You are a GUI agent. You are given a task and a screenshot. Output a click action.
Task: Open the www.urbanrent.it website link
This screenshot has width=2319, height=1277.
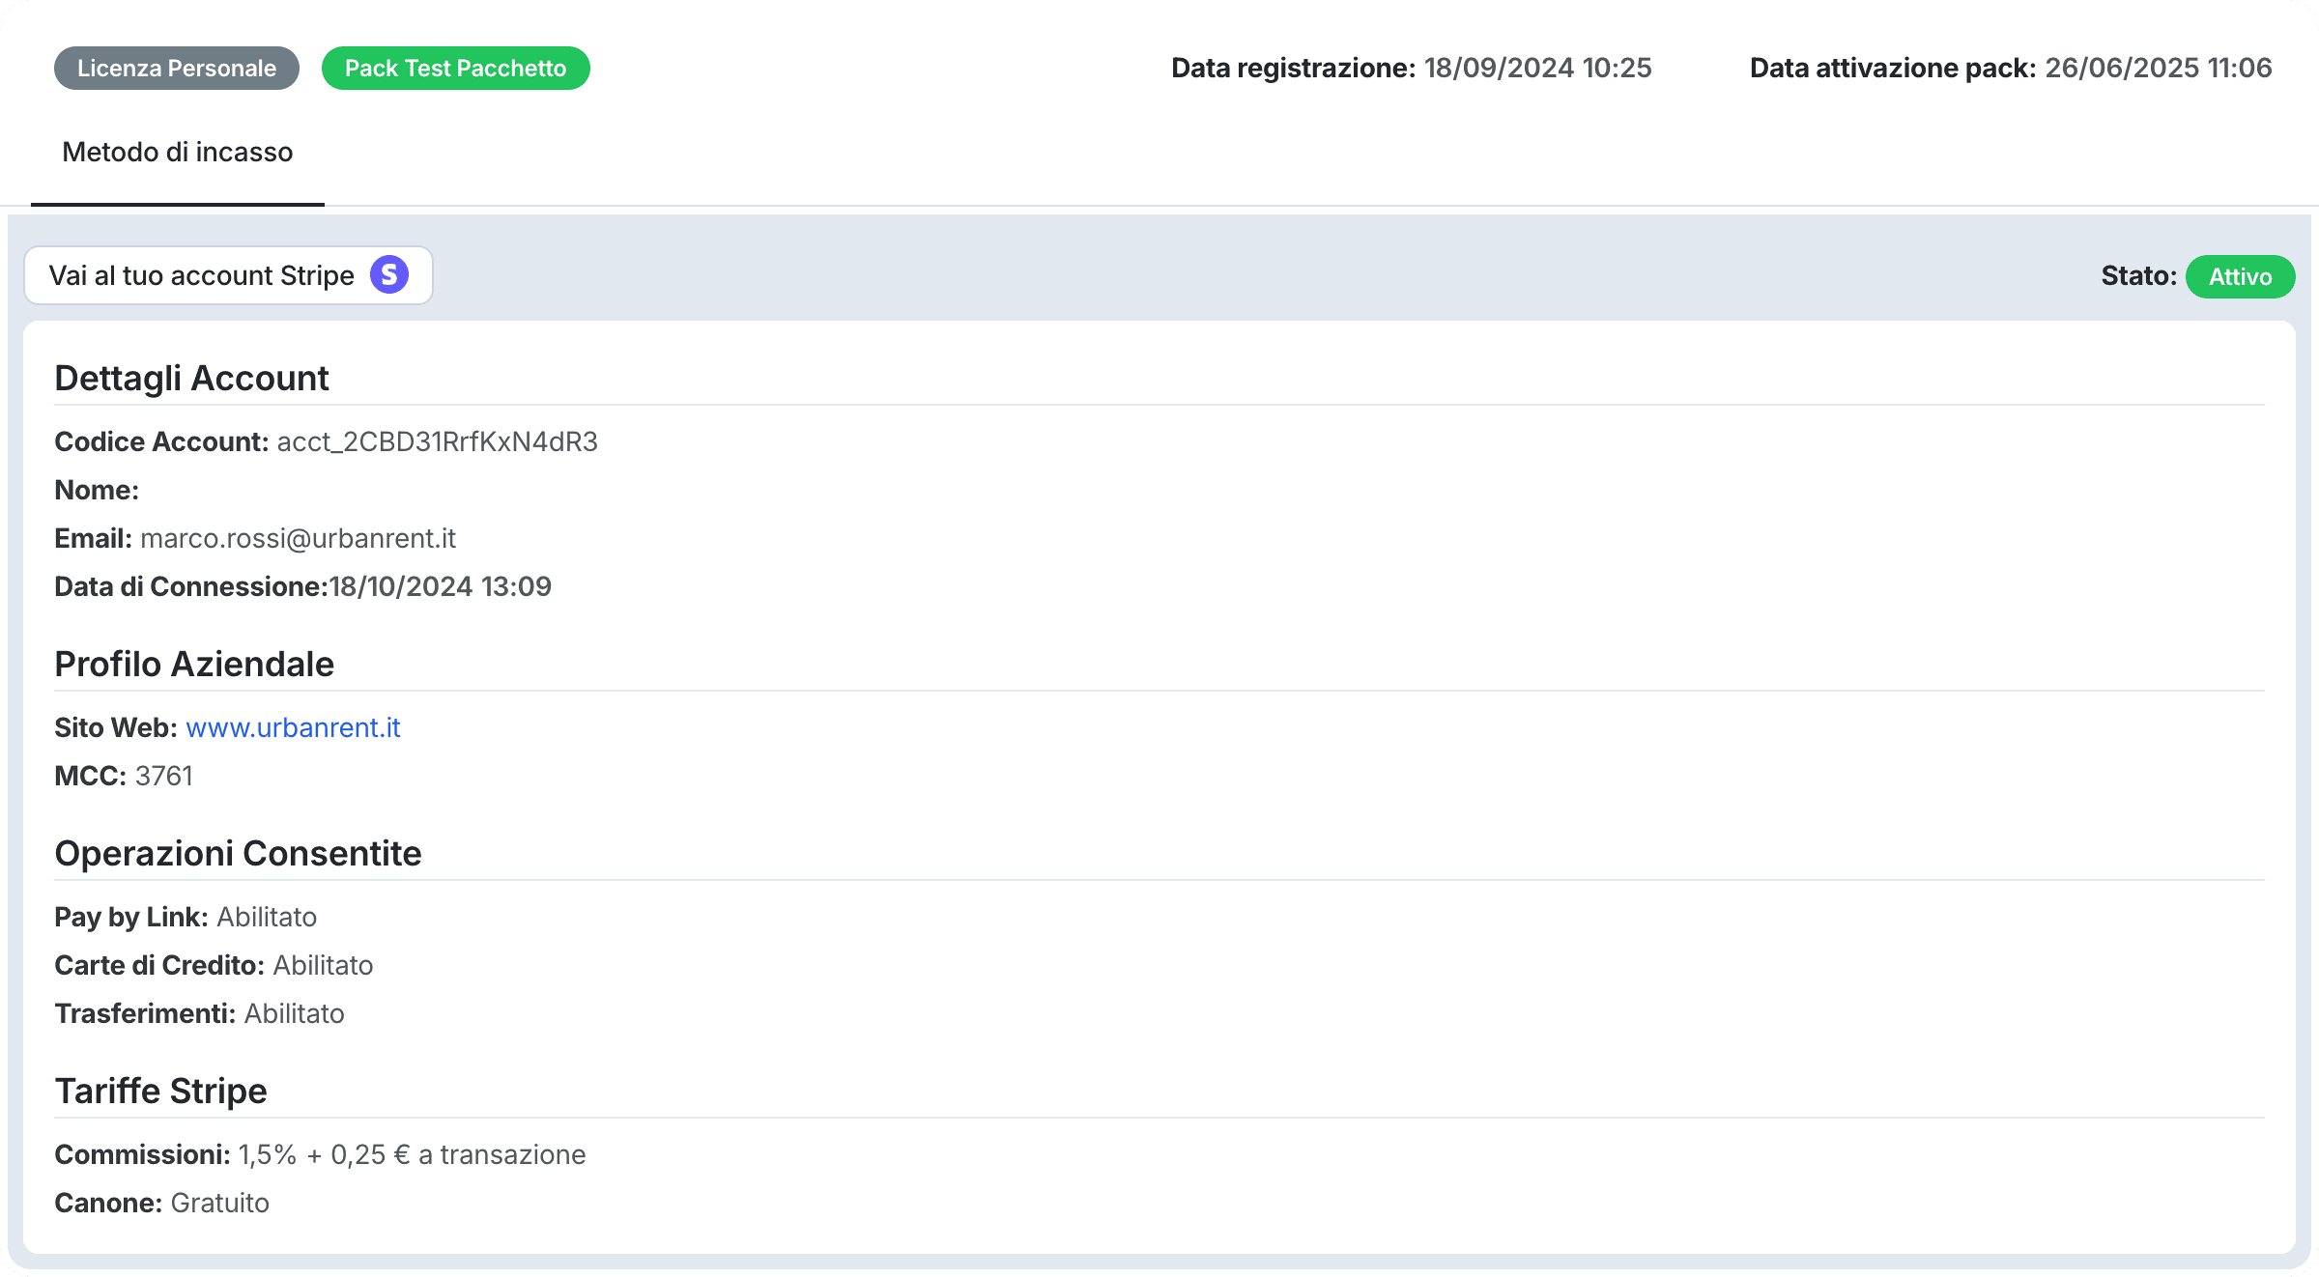pyautogui.click(x=293, y=727)
